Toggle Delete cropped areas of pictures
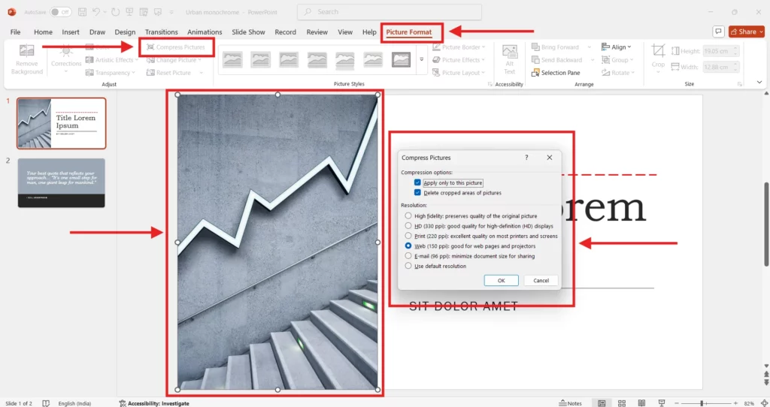This screenshot has width=770, height=407. tap(417, 193)
